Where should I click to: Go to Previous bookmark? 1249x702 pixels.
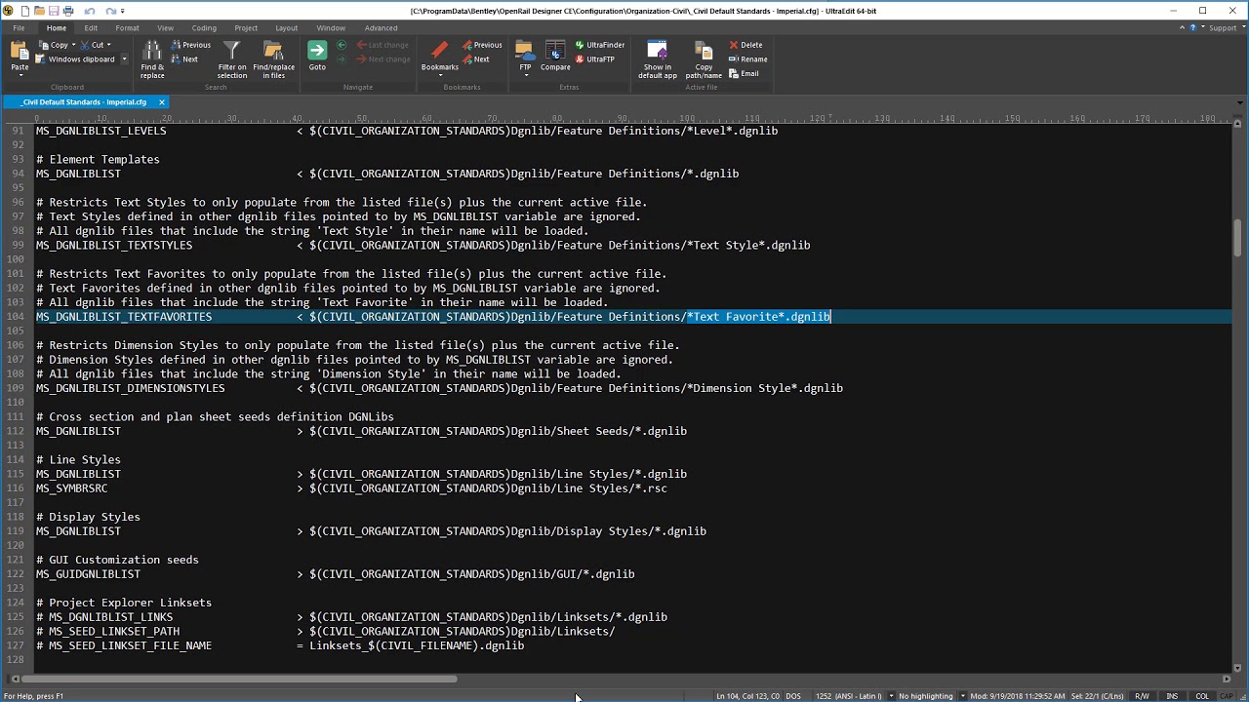pyautogui.click(x=482, y=45)
